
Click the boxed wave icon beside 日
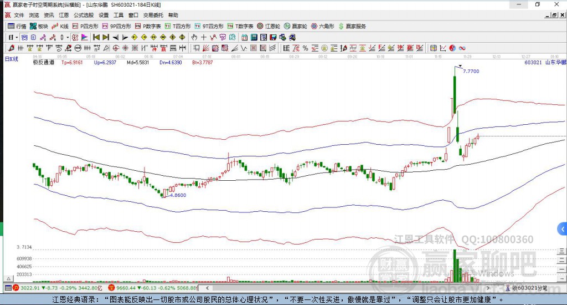click(24, 37)
